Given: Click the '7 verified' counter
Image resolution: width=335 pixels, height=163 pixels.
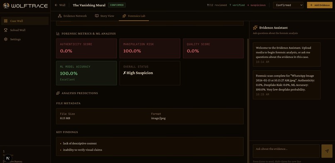Looking at the screenshot, I should 237,5.
